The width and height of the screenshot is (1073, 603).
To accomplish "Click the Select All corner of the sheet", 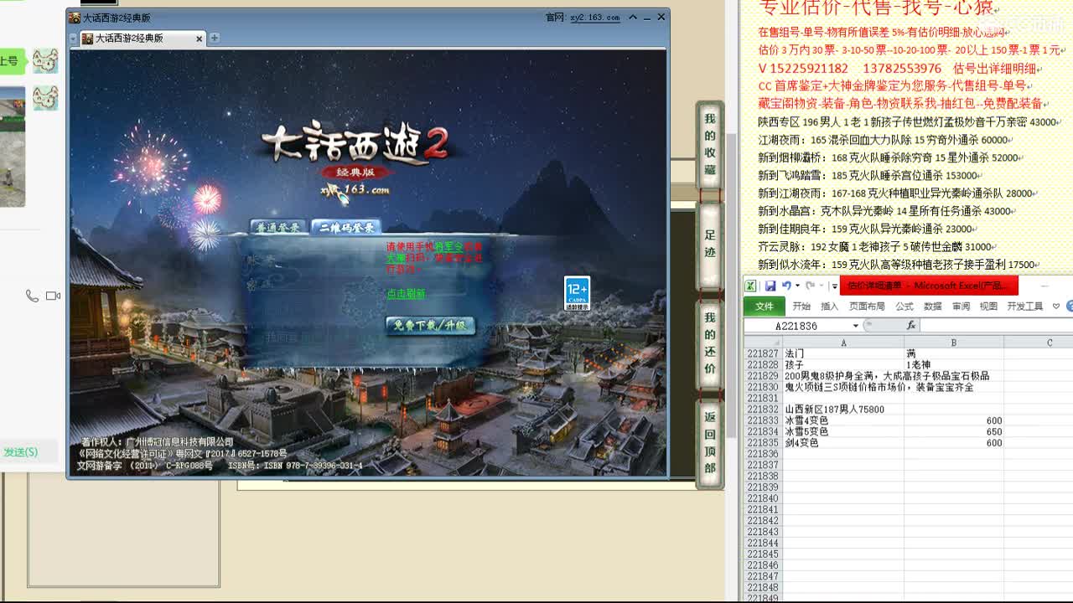I will click(763, 343).
